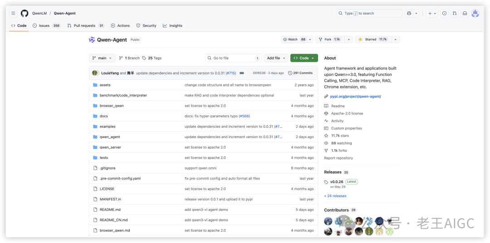The width and height of the screenshot is (490, 243).
Task: Click the Report repository link
Action: click(x=338, y=158)
